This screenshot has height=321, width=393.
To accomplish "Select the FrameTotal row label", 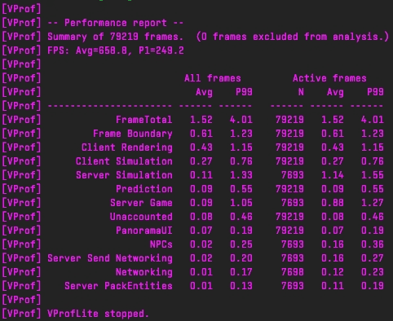I will [144, 120].
